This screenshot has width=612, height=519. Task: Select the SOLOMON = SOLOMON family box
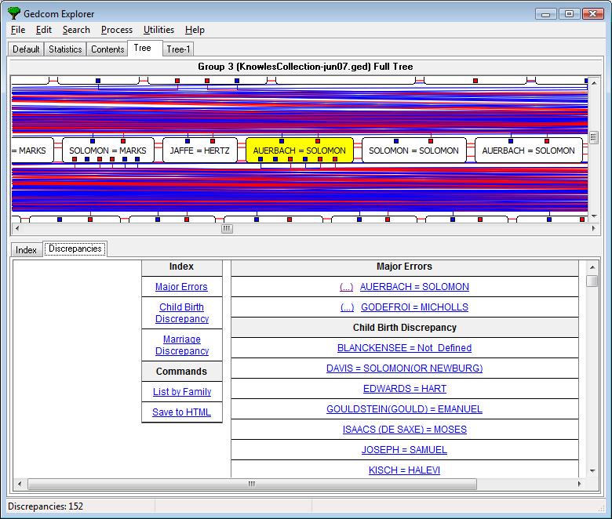[413, 150]
